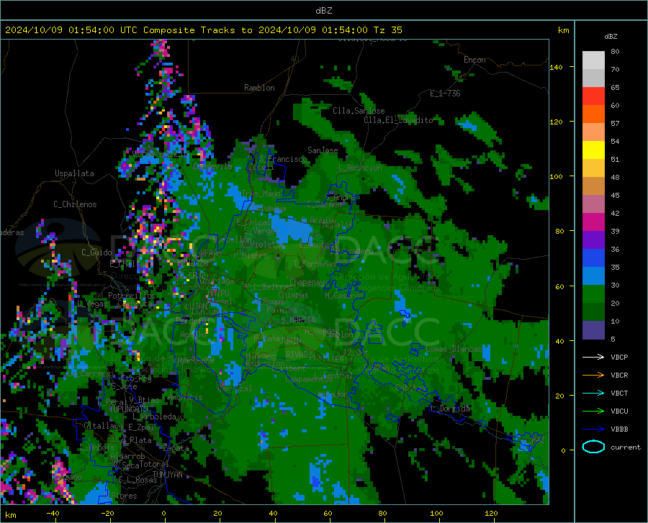Click the TUNUYAN map label
The image size is (648, 523).
167,474
